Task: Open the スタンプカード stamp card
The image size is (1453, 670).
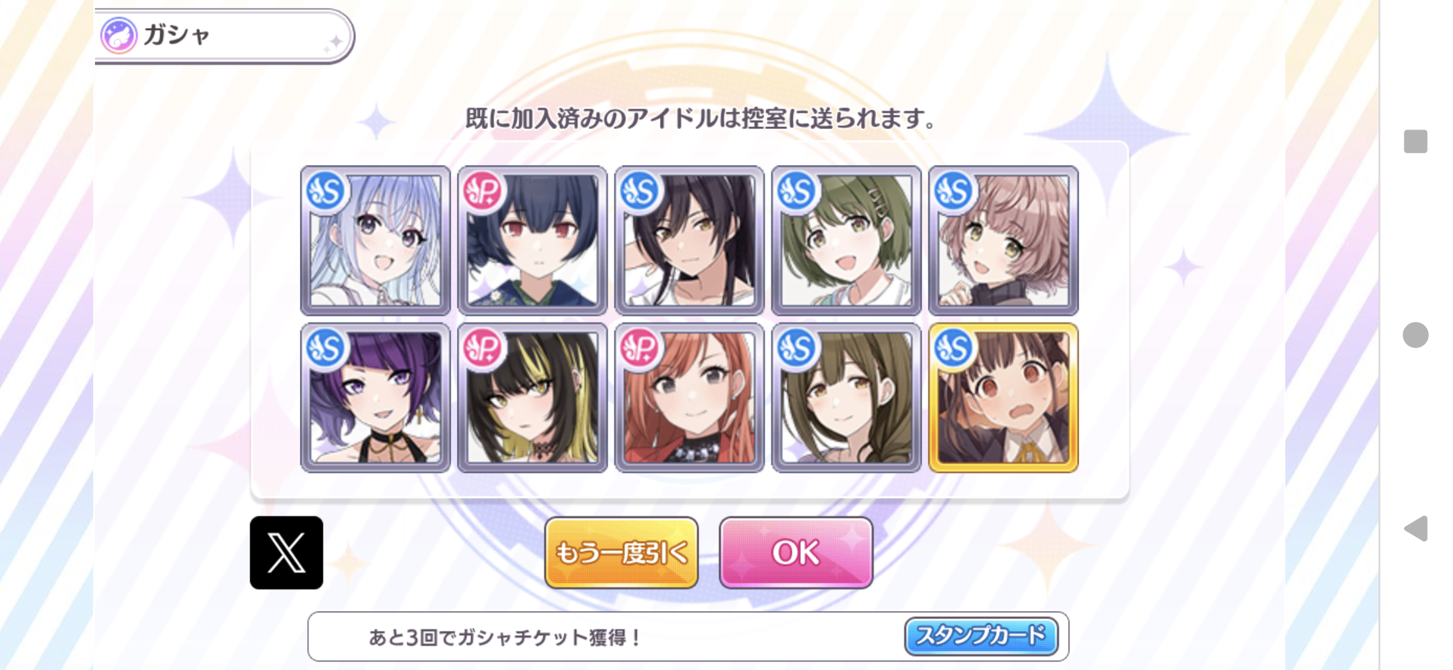Action: 981,636
